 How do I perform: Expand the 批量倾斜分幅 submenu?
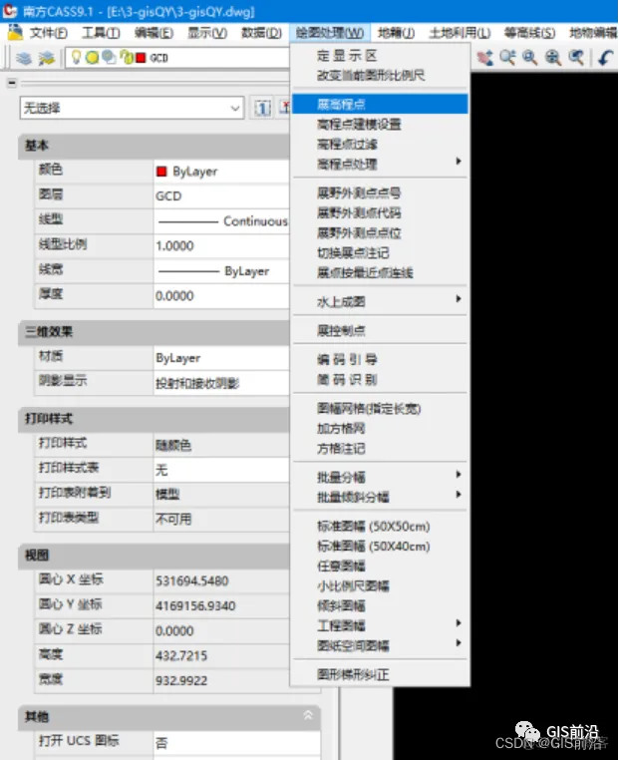380,498
